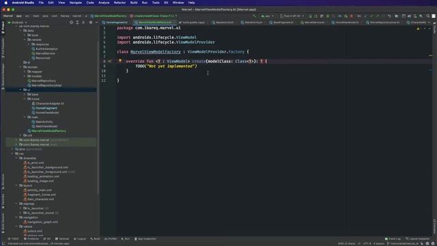Show hidden editor tabs dropdown arrow
This screenshot has width=437, height=246.
pyautogui.click(x=429, y=23)
